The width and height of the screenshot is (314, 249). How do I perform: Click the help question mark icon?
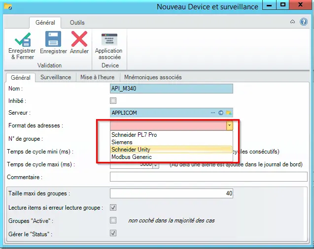(x=304, y=22)
